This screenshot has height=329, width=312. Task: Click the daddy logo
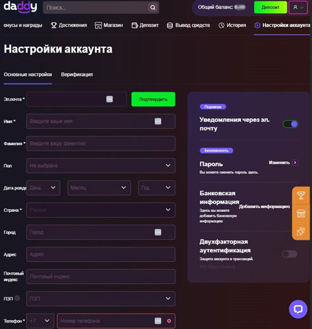point(20,7)
